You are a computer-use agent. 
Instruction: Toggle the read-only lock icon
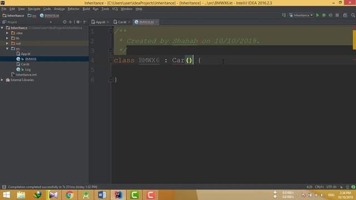341,187
